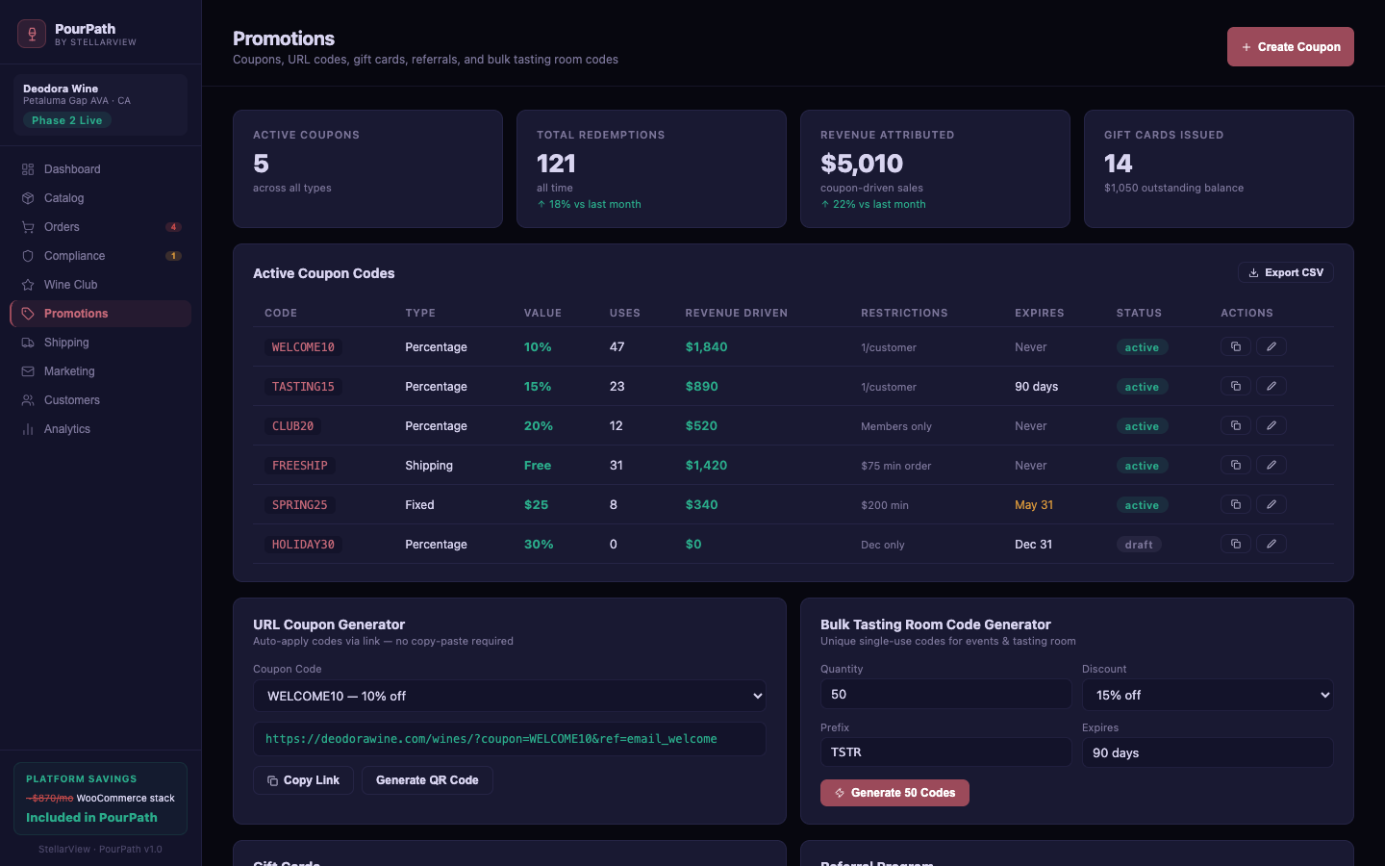Viewport: 1385px width, 866px height.
Task: Copy the WELCOME10 coupon code
Action: [x=1236, y=346]
